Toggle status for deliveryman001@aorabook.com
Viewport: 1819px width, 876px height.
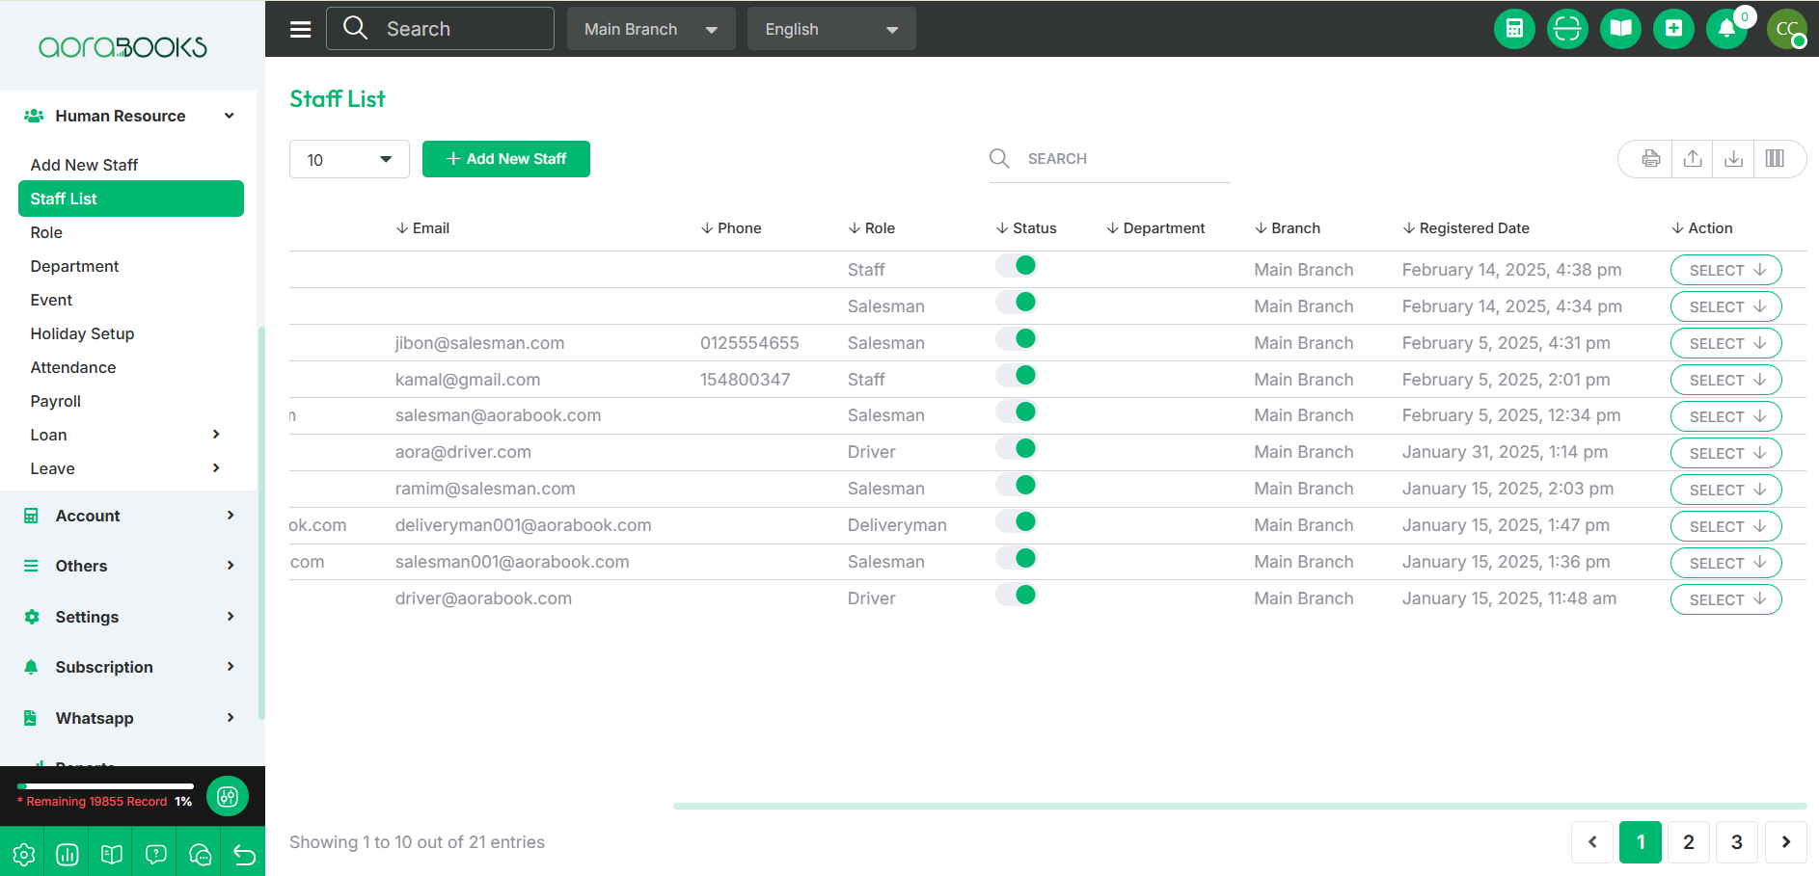[1017, 522]
